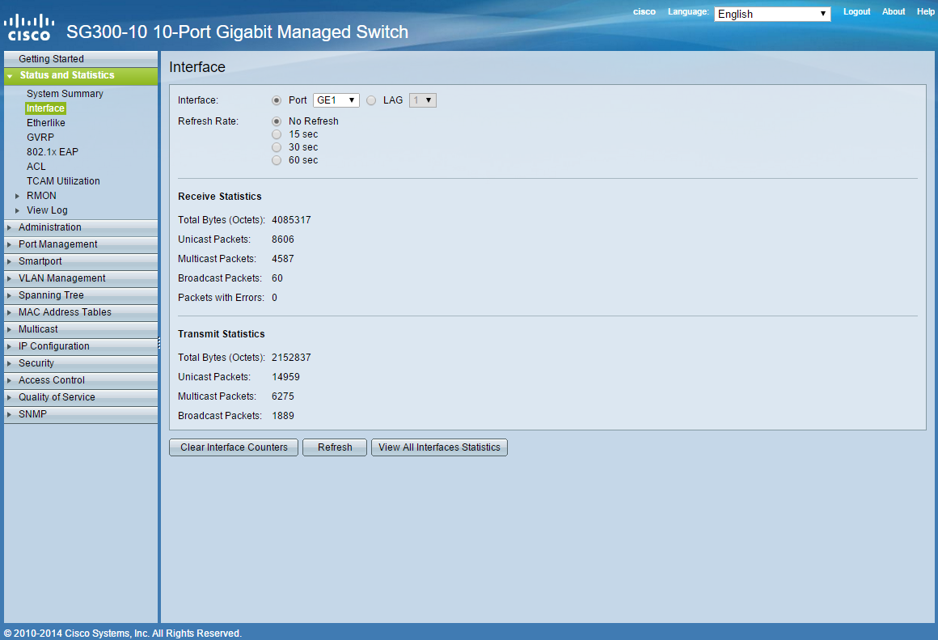Set refresh rate to 15 sec
Viewport: 938px width, 640px height.
pos(277,134)
